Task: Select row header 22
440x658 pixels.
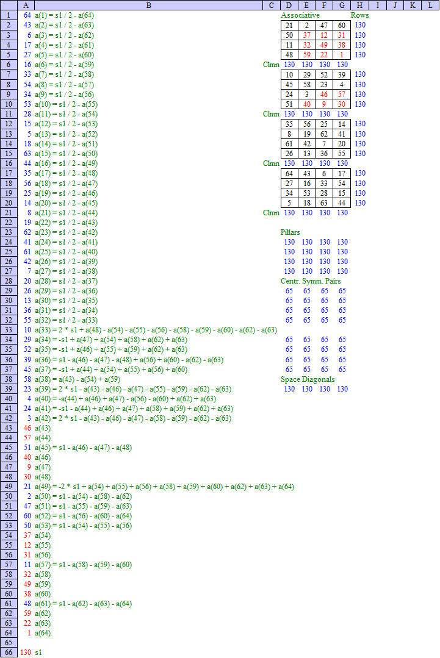Action: [9, 223]
